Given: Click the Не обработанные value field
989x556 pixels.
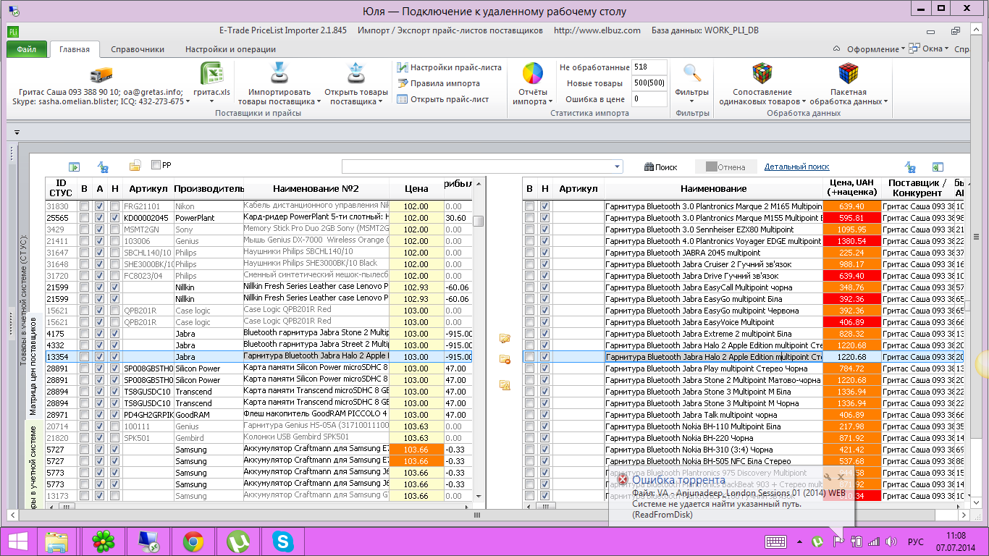Looking at the screenshot, I should (x=649, y=67).
